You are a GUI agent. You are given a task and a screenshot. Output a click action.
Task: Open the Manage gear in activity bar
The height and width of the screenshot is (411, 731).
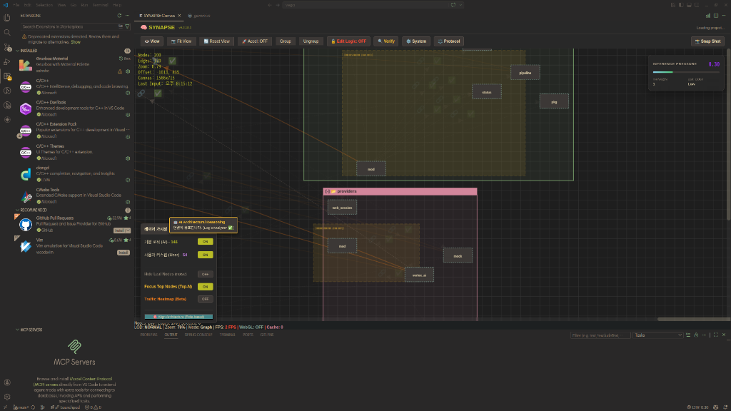tap(7, 397)
